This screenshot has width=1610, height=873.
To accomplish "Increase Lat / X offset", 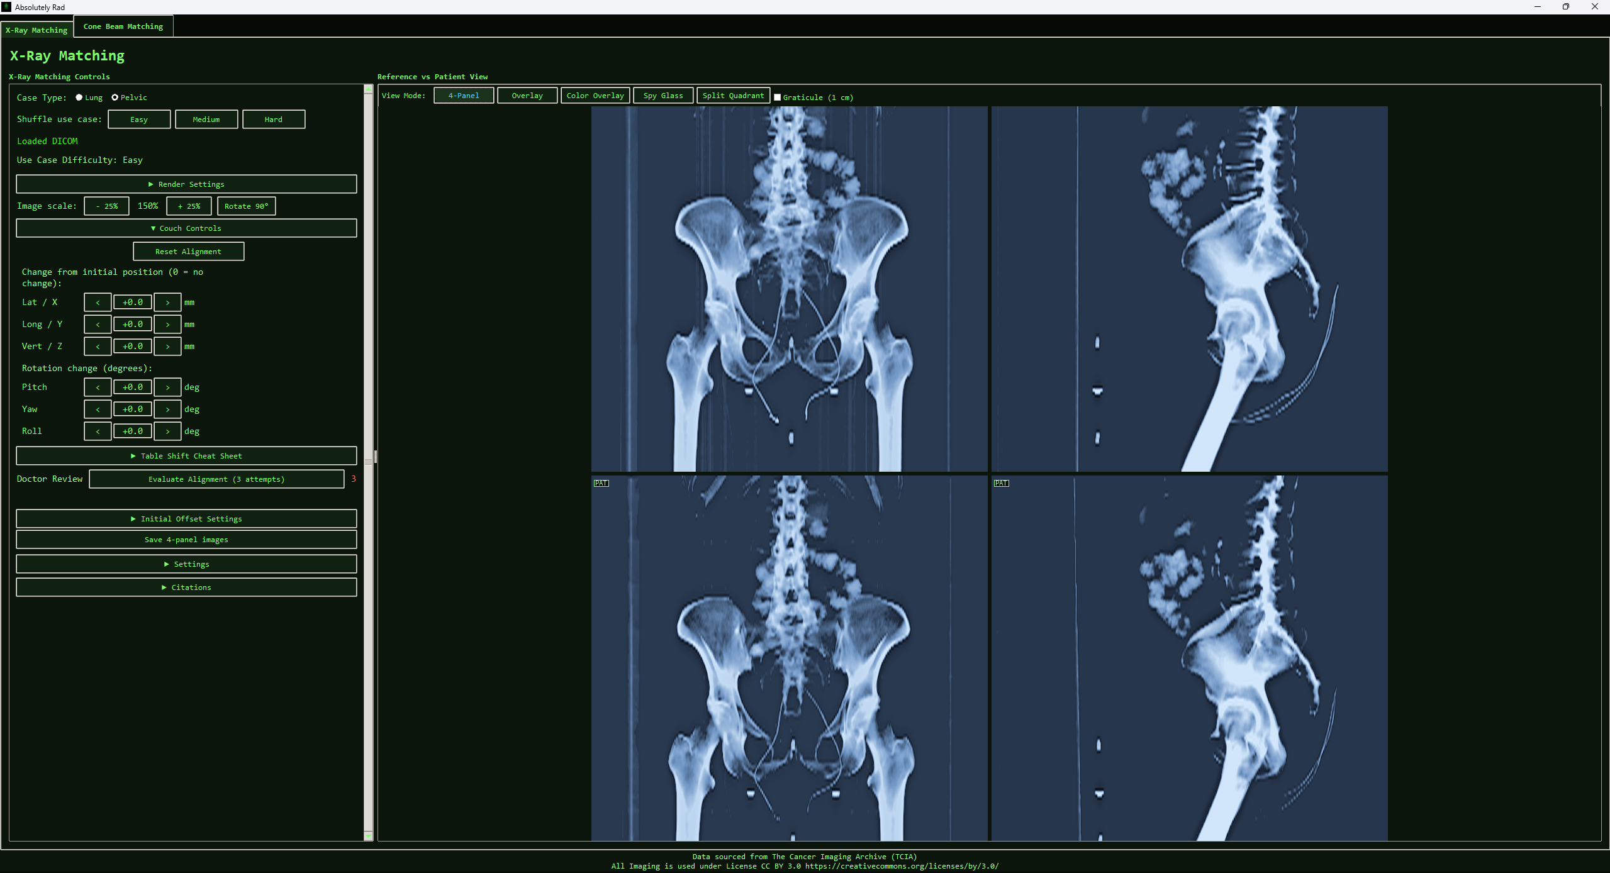I will (x=167, y=302).
